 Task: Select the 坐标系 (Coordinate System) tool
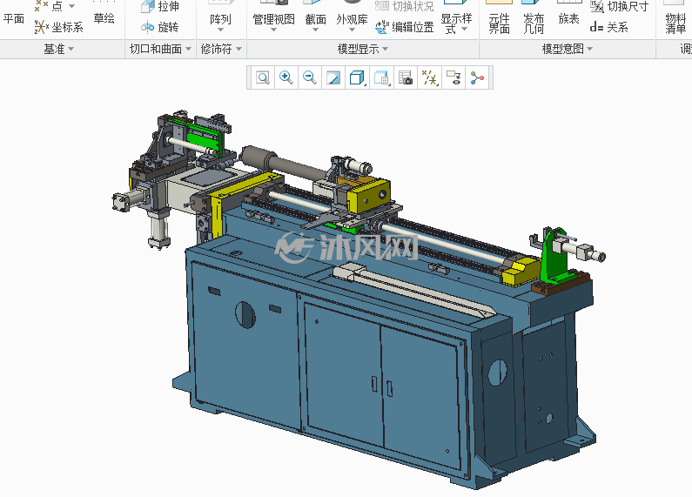pyautogui.click(x=59, y=27)
